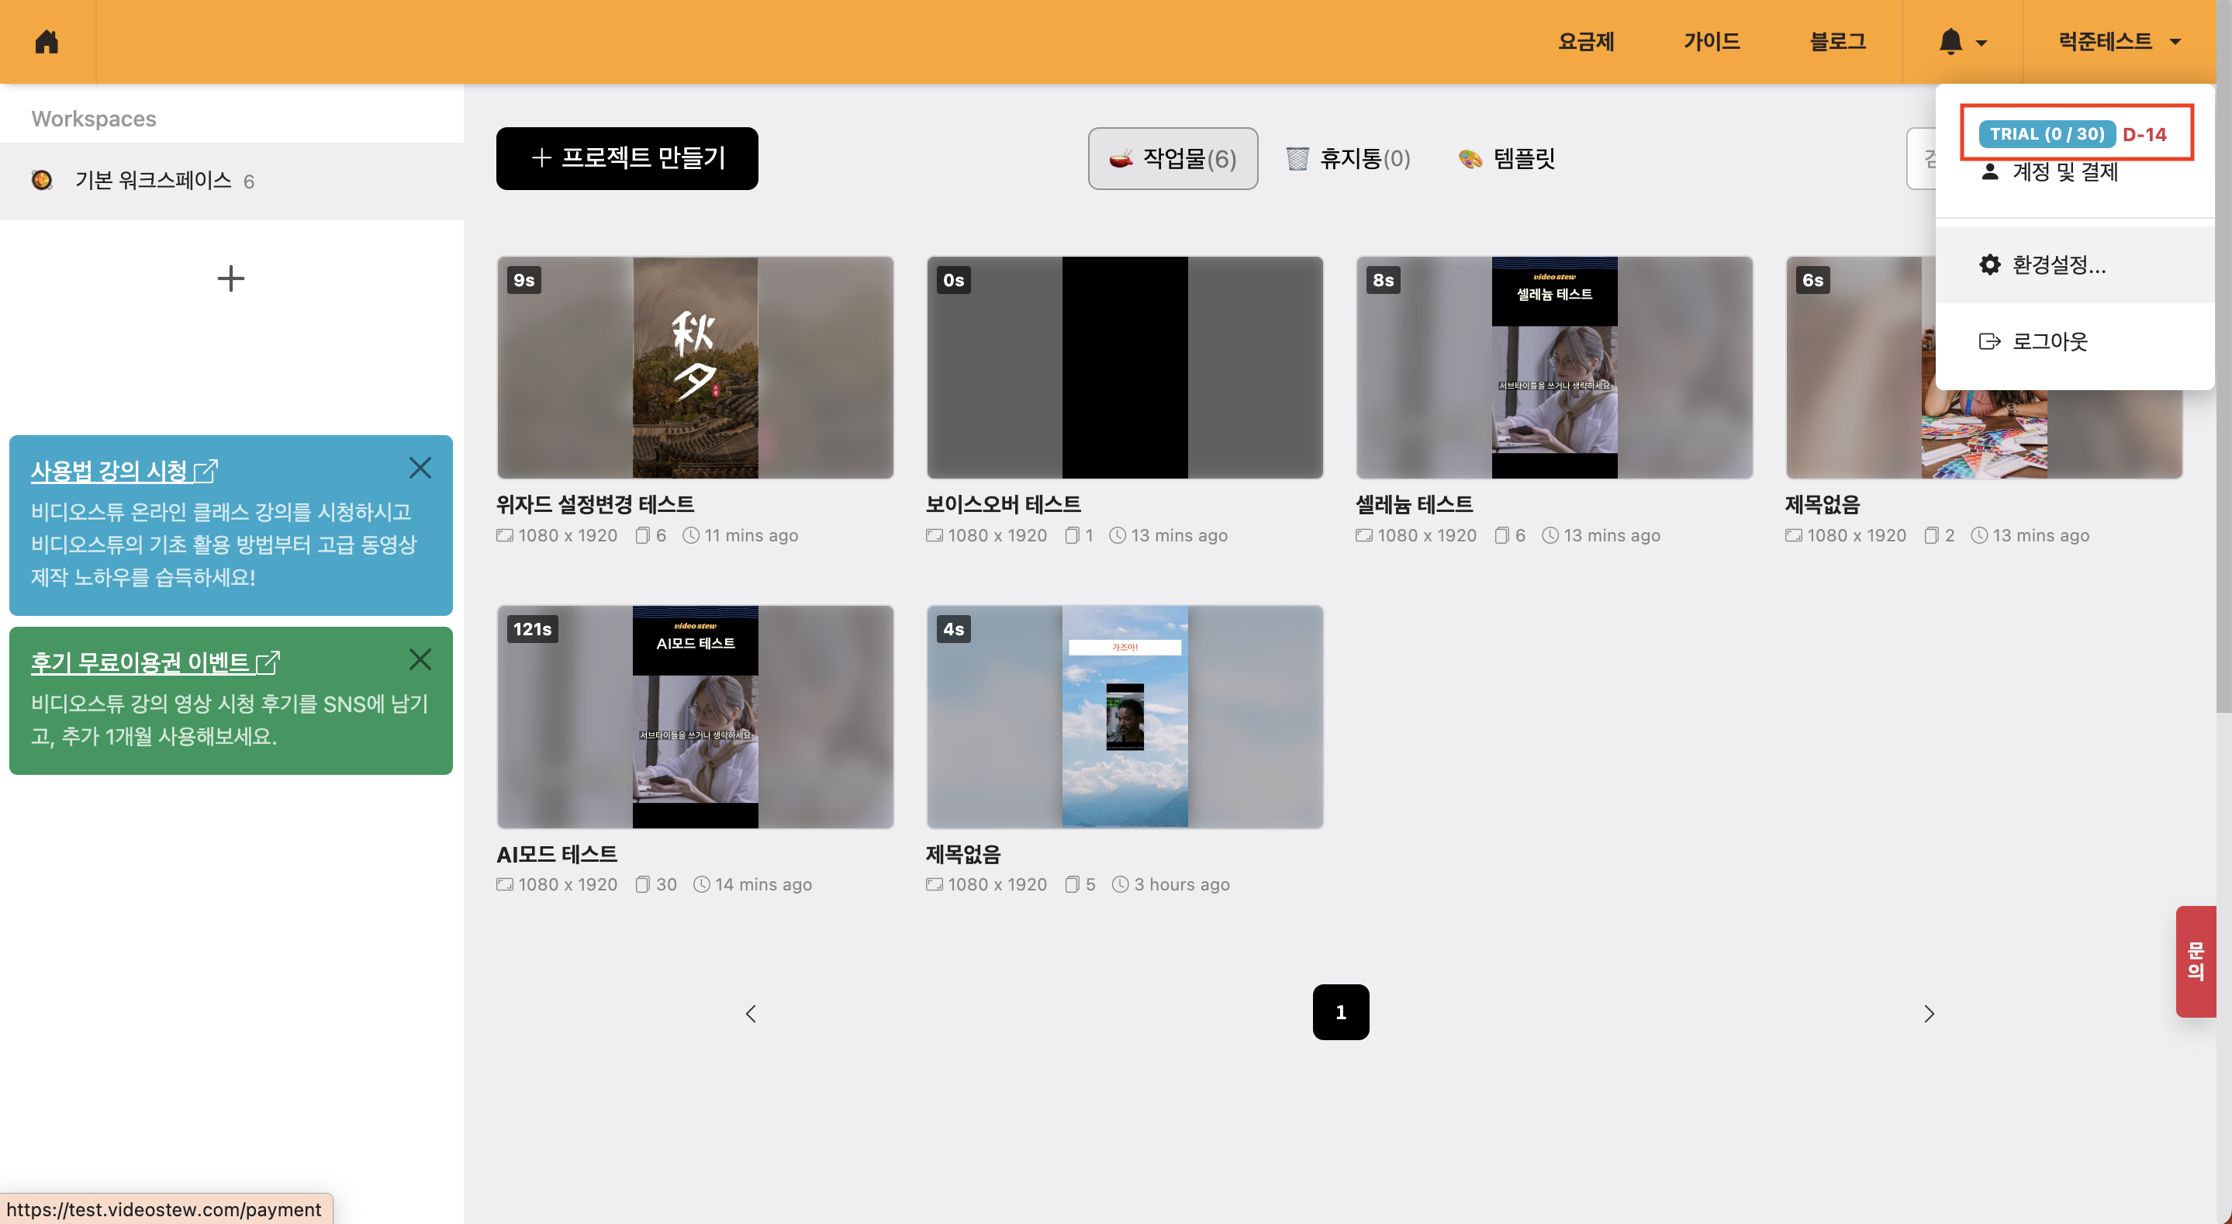Dismiss the 후기 무료이용권 이벤트 banner
Viewport: 2232px width, 1224px height.
click(x=420, y=659)
